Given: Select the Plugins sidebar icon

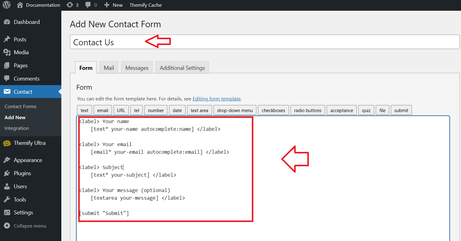Looking at the screenshot, I should 7,173.
